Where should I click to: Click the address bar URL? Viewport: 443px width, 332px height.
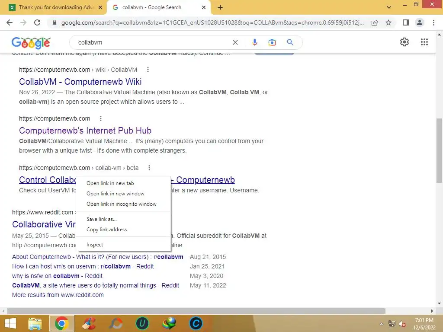212,22
